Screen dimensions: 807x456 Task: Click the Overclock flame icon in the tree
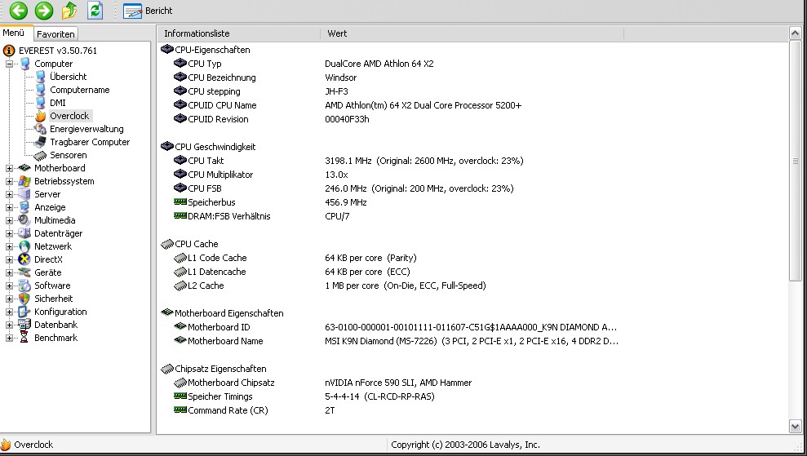coord(40,116)
